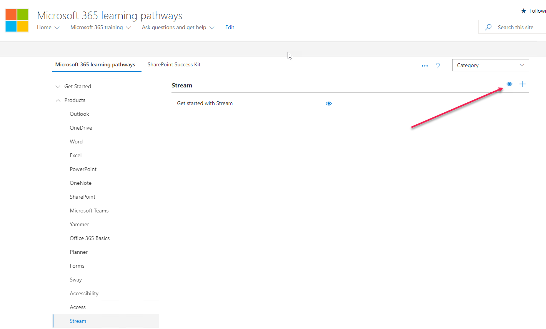Open the Category dropdown
Image resolution: width=546 pixels, height=329 pixels.
point(490,65)
